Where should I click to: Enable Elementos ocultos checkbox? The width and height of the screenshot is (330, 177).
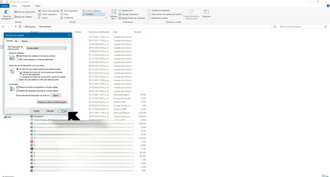tap(150, 18)
